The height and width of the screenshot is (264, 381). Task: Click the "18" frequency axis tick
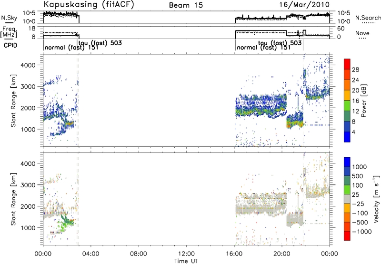32,29
